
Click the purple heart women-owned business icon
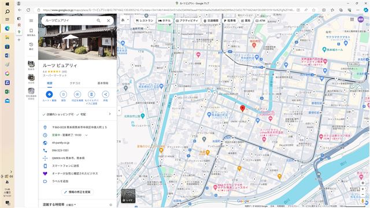pos(45,173)
